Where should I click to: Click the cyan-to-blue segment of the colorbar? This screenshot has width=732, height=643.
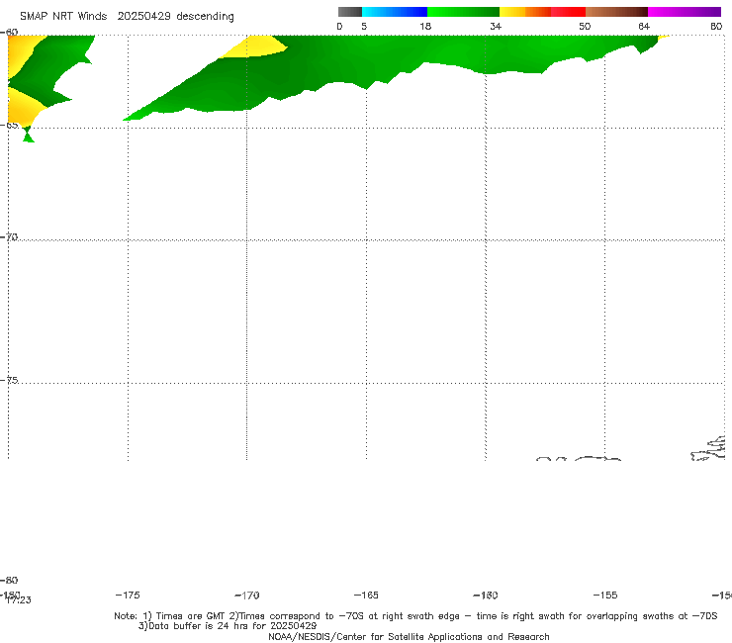point(395,12)
